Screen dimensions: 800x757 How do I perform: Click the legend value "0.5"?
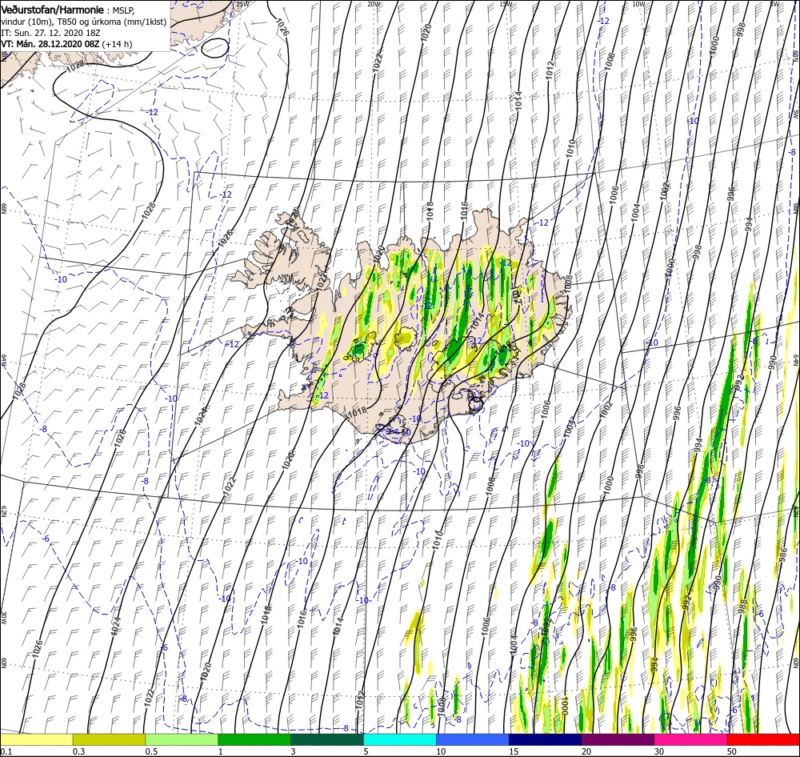pyautogui.click(x=151, y=751)
